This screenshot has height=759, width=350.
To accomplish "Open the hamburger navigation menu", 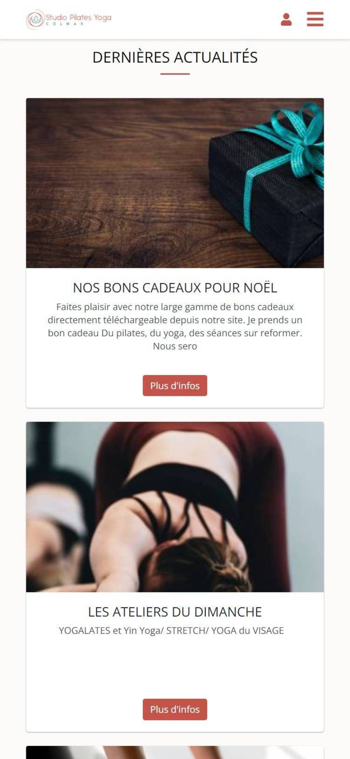I will pos(315,19).
